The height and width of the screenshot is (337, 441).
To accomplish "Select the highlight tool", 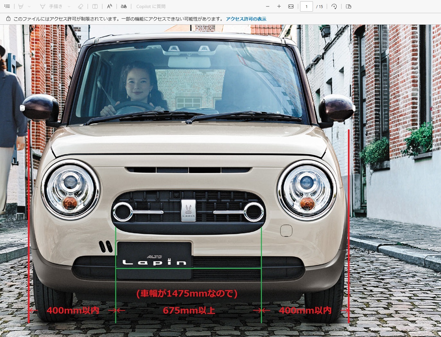I will (21, 6).
